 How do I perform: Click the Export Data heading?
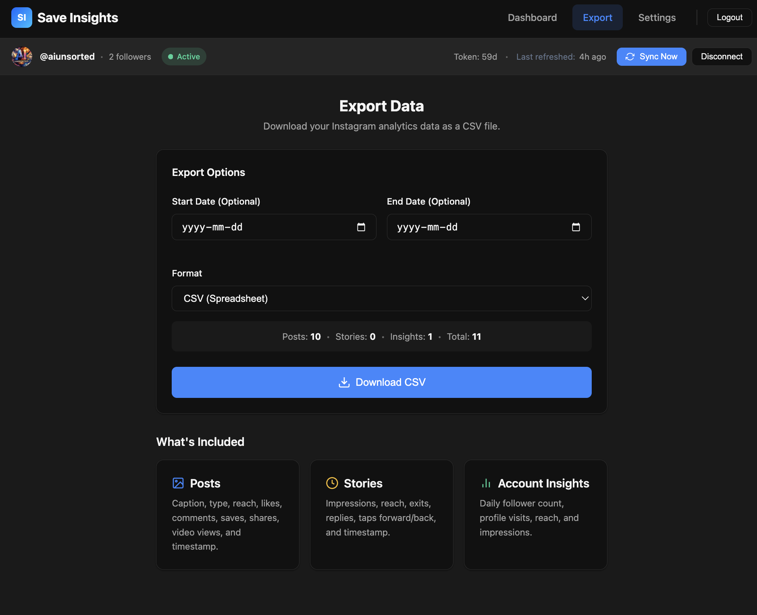click(x=382, y=106)
